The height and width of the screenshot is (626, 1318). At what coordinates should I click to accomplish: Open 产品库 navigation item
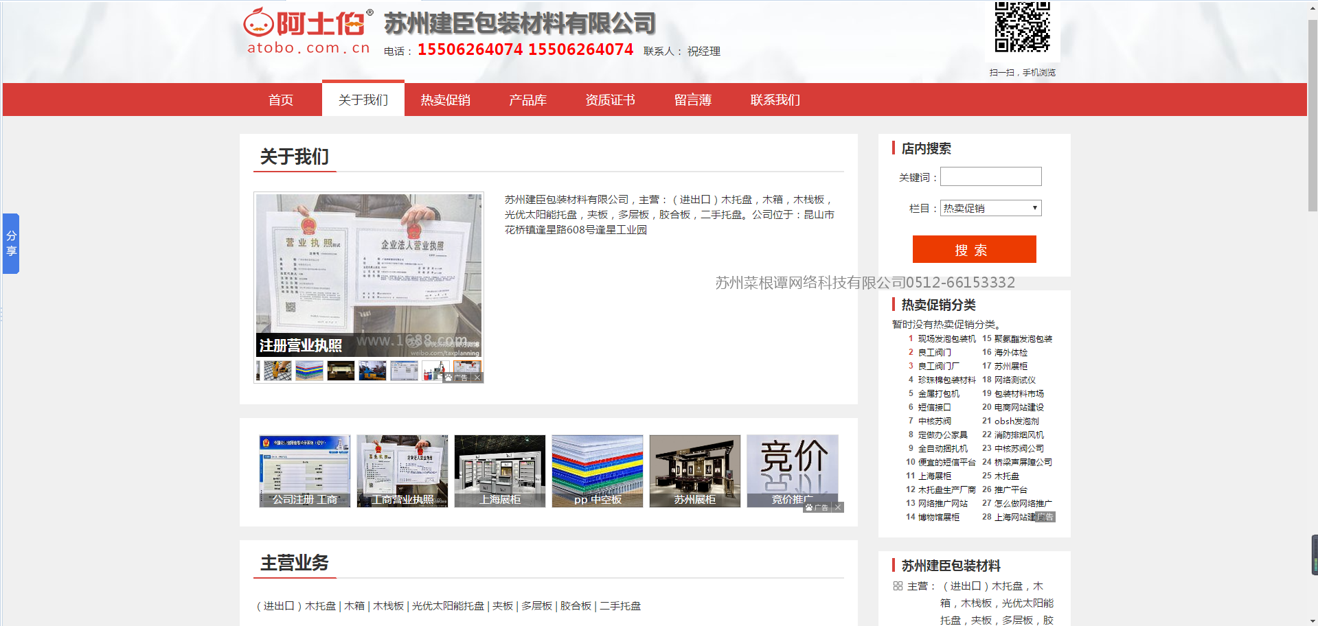point(528,100)
